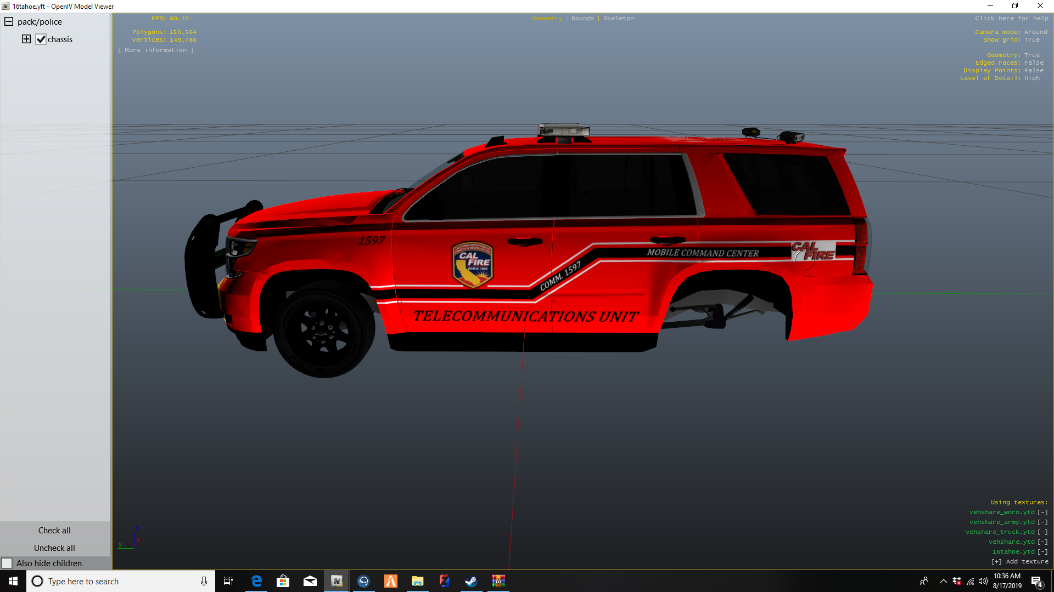Click the Check all button
The height and width of the screenshot is (592, 1054).
pos(54,531)
